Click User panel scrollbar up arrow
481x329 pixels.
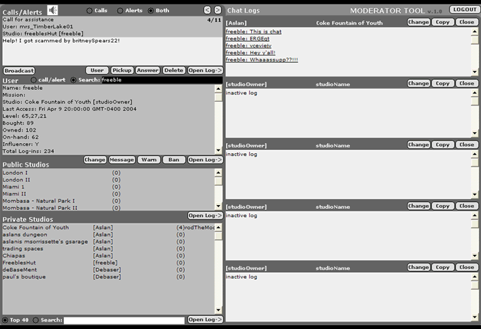point(218,89)
